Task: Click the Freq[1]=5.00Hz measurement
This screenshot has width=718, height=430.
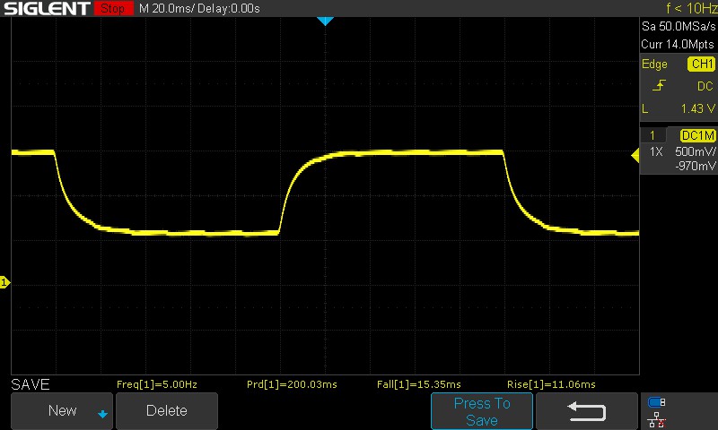Action: [x=156, y=384]
